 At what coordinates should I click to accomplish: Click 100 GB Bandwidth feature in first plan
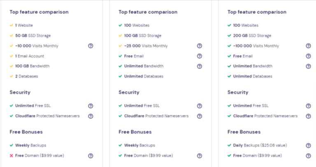click(32, 66)
